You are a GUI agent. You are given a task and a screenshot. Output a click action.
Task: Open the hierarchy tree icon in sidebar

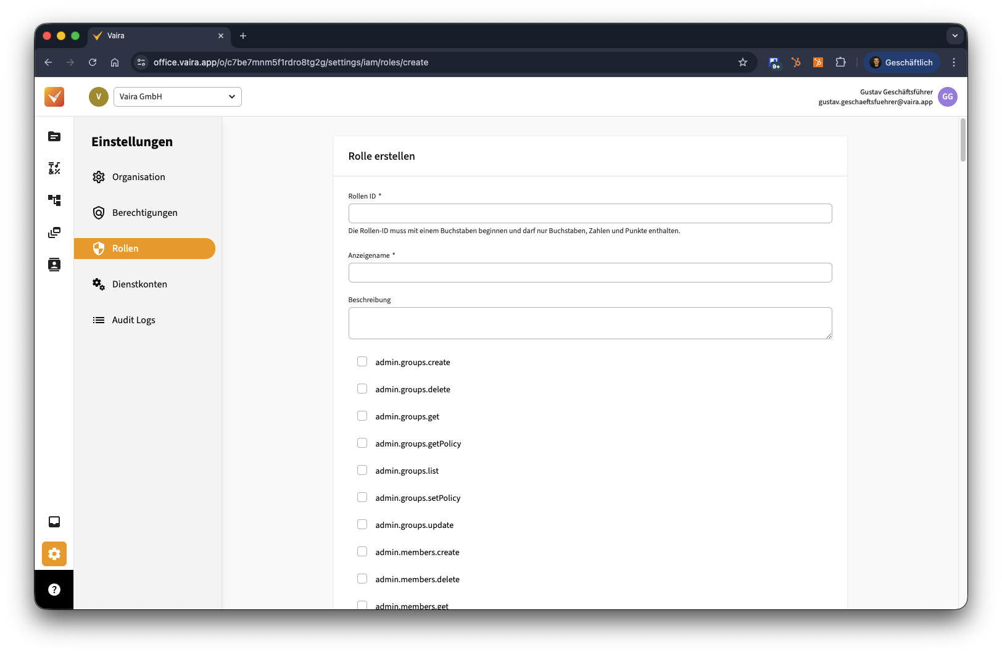(54, 200)
